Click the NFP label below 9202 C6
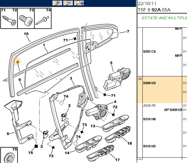Screen dimensions: 187x163 point(178,56)
